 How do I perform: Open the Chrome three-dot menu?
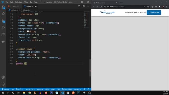[x=167, y=7]
